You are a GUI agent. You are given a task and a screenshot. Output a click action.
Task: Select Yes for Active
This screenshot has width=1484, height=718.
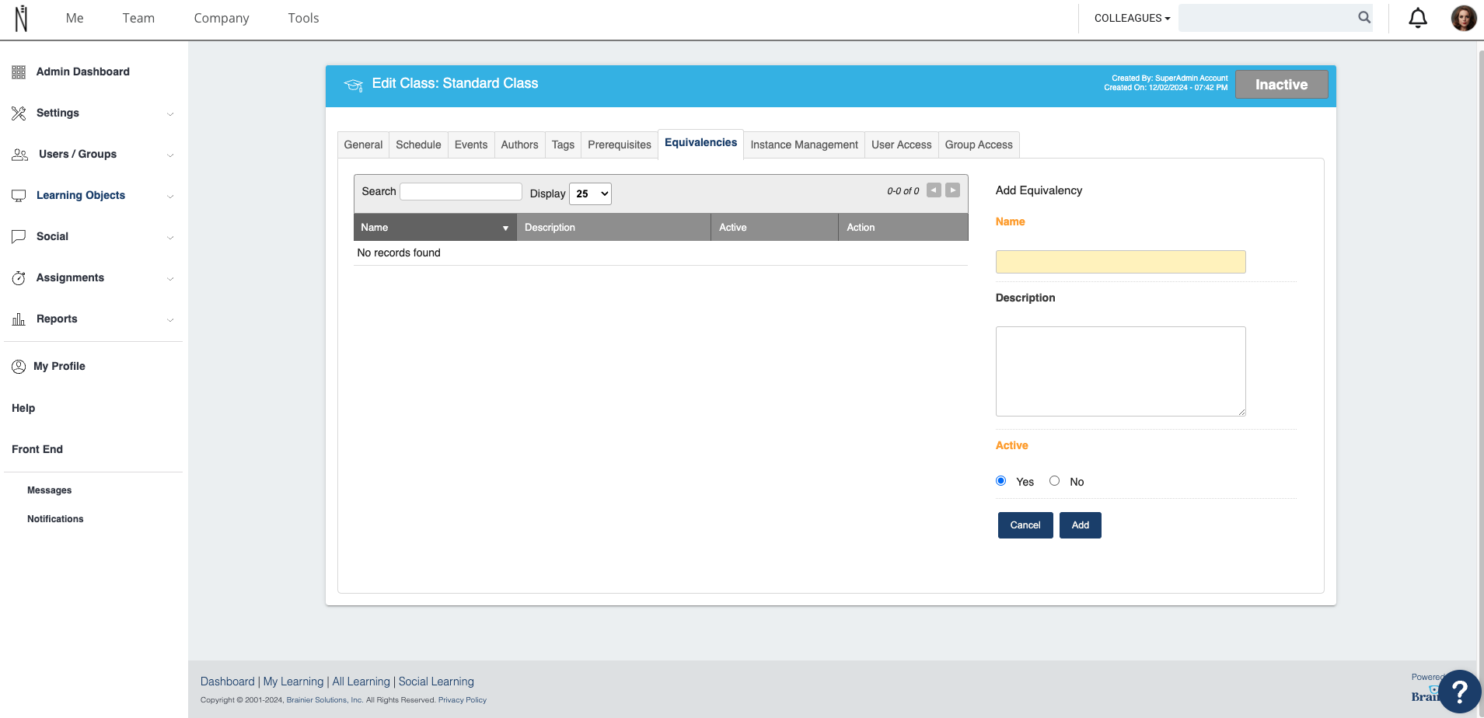(x=1001, y=481)
